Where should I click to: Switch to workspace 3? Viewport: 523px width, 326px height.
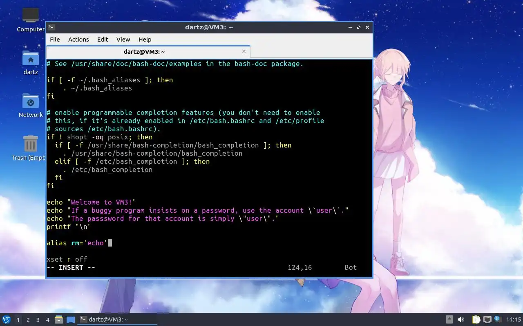(x=38, y=320)
